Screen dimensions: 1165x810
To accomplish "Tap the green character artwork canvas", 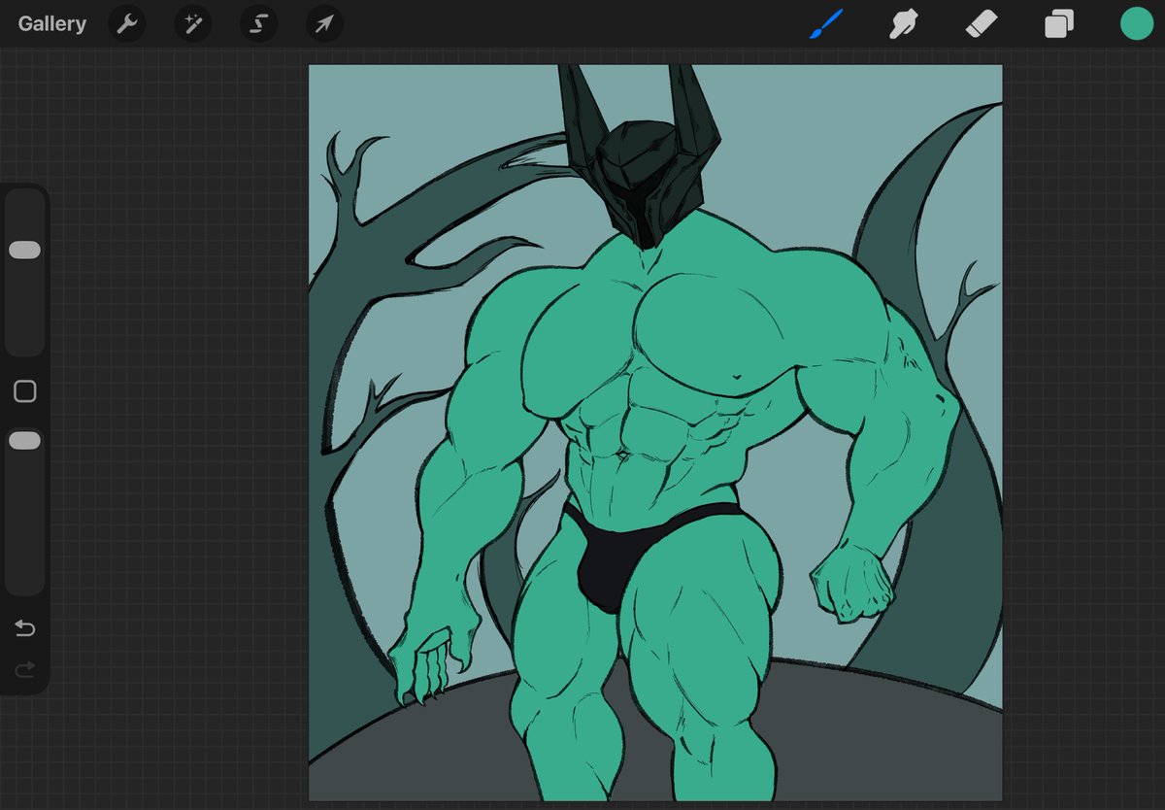I will point(655,433).
